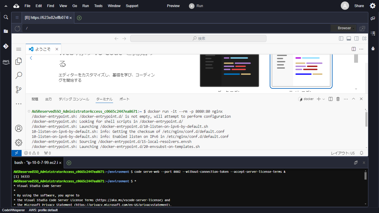The width and height of the screenshot is (379, 213).
Task: Switch to the 出力 panel tab
Action: [49, 99]
